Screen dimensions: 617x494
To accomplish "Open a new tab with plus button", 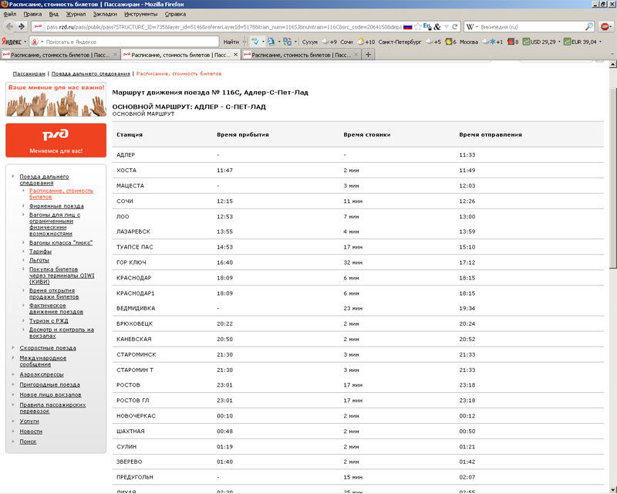I will pyautogui.click(x=368, y=55).
